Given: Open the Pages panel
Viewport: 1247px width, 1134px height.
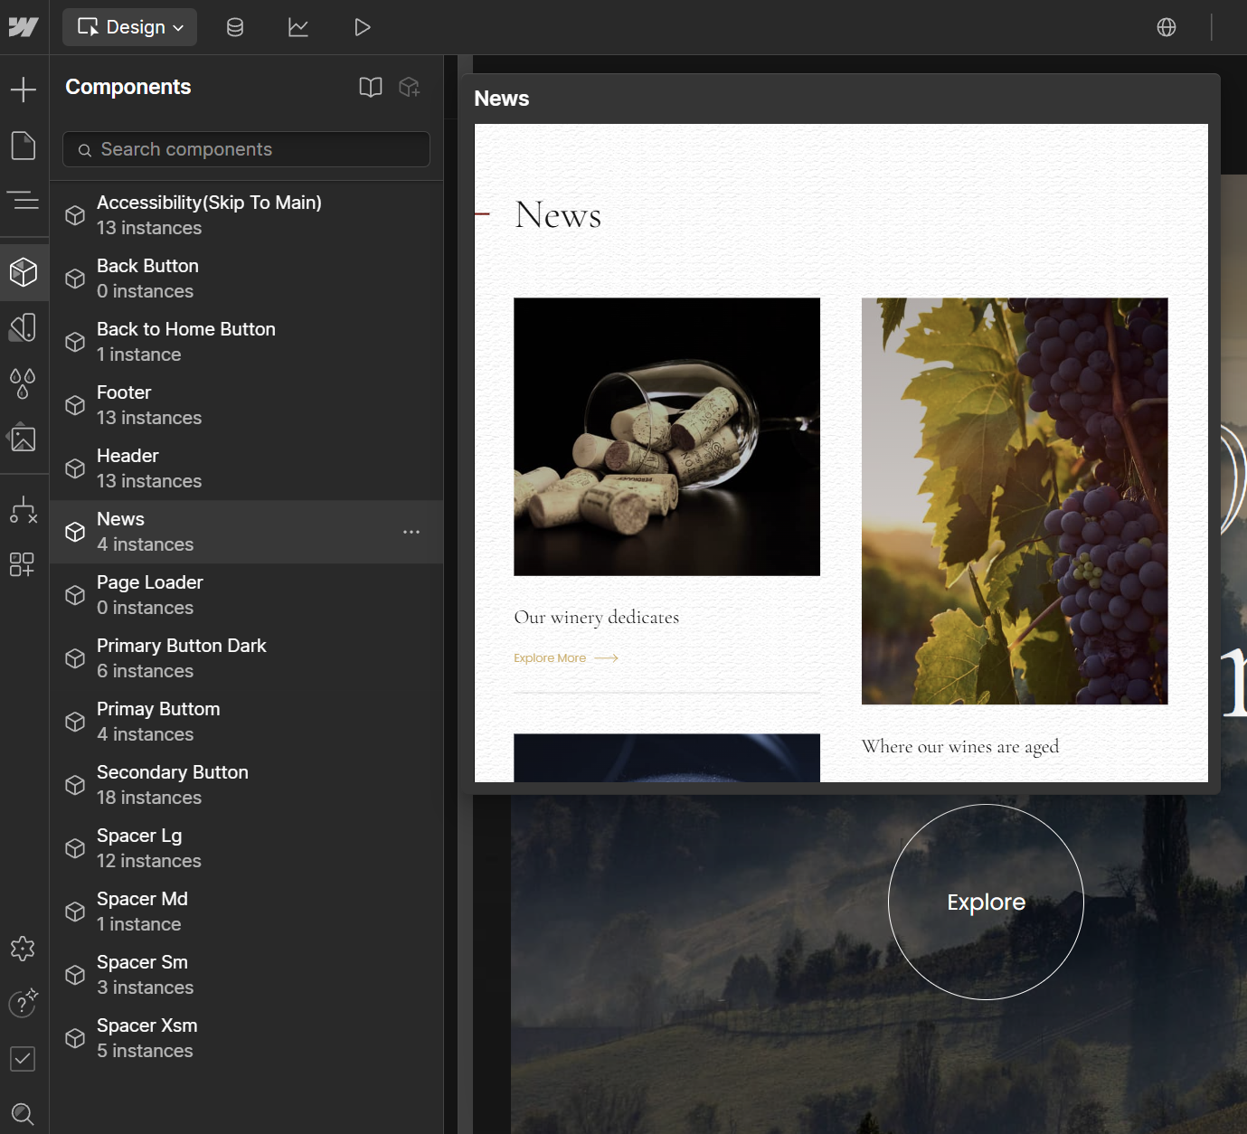Looking at the screenshot, I should (24, 145).
